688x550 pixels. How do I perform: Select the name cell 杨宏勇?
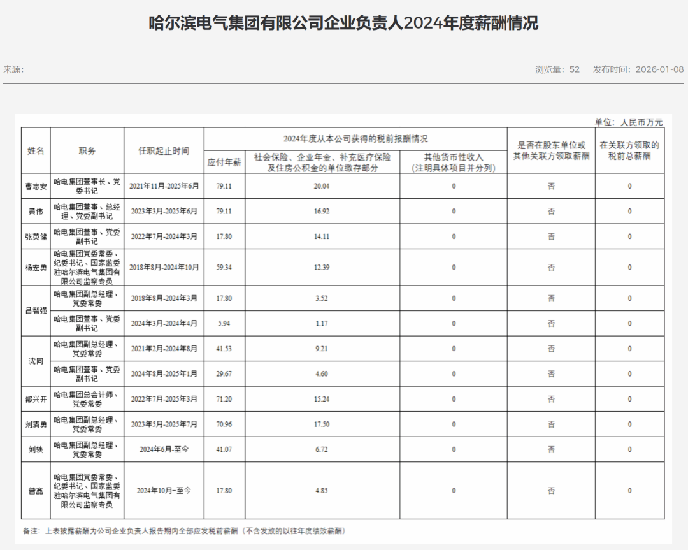tap(36, 268)
